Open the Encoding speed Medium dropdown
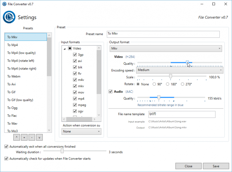The height and width of the screenshot is (172, 232). coord(180,70)
